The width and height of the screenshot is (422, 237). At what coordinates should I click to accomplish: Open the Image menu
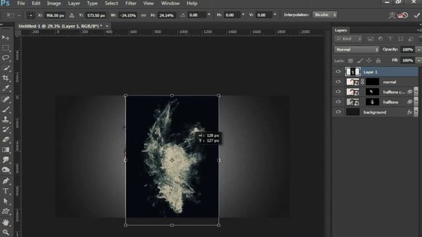[54, 3]
